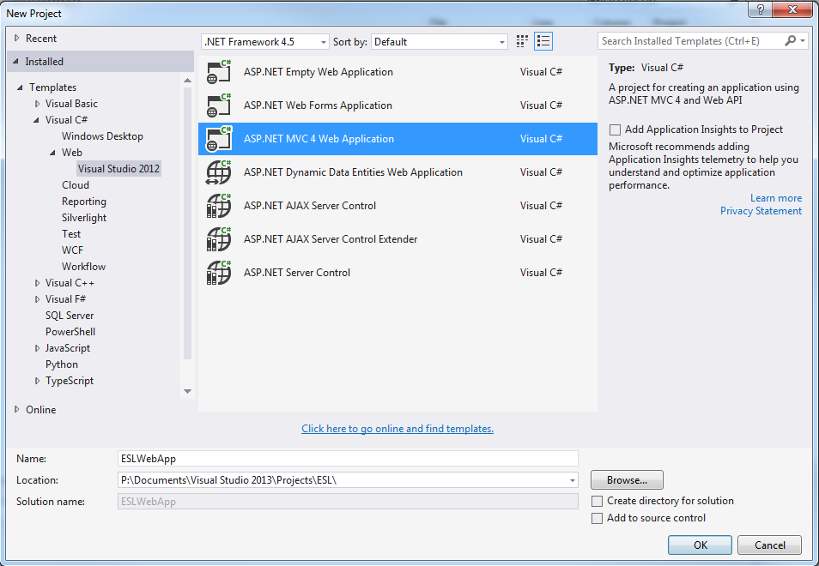The width and height of the screenshot is (819, 566).
Task: Collapse the Web node arrow
Action: click(x=52, y=153)
